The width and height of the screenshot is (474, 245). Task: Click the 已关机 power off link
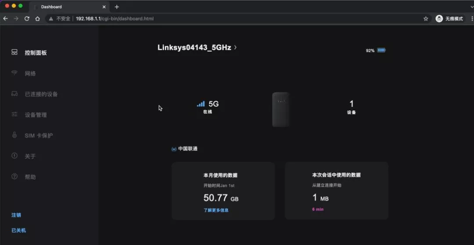point(19,230)
